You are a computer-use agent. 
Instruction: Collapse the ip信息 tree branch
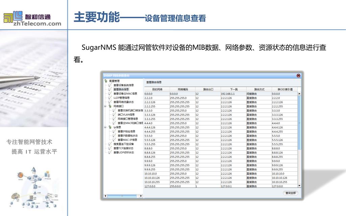[105, 127]
